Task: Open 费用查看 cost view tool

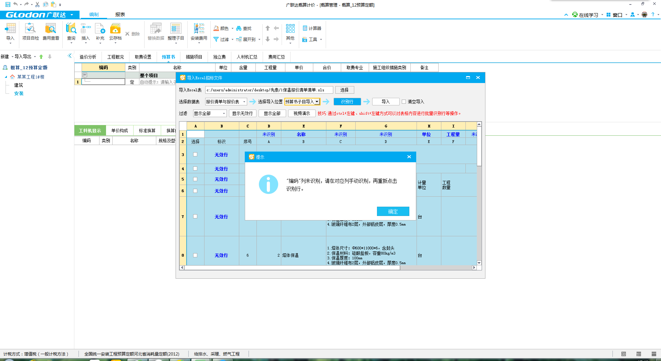Action: pyautogui.click(x=51, y=32)
